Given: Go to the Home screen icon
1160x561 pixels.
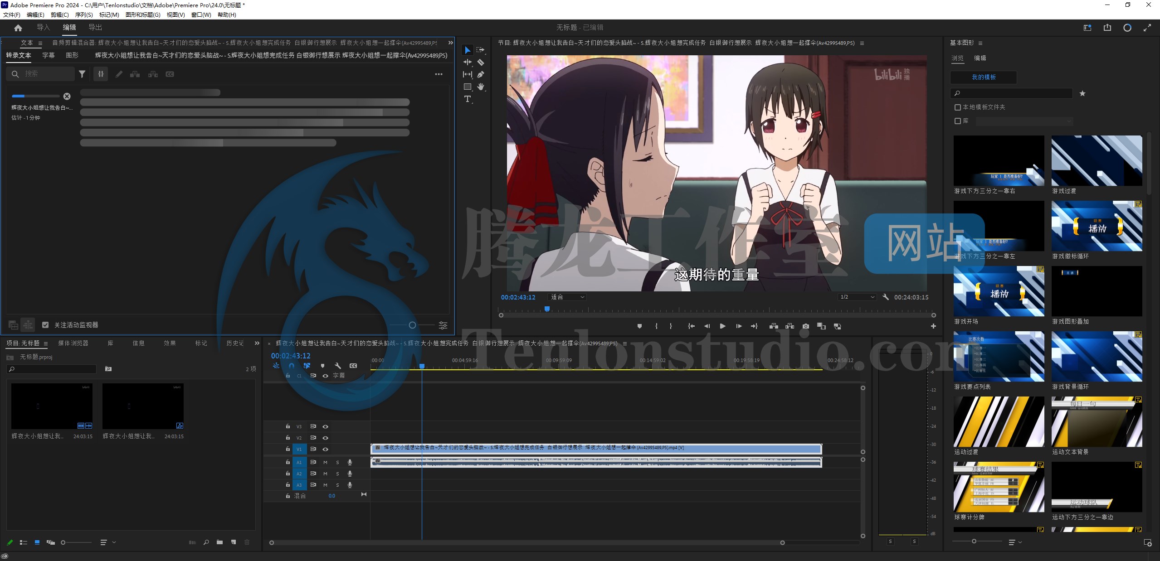Looking at the screenshot, I should (x=18, y=28).
